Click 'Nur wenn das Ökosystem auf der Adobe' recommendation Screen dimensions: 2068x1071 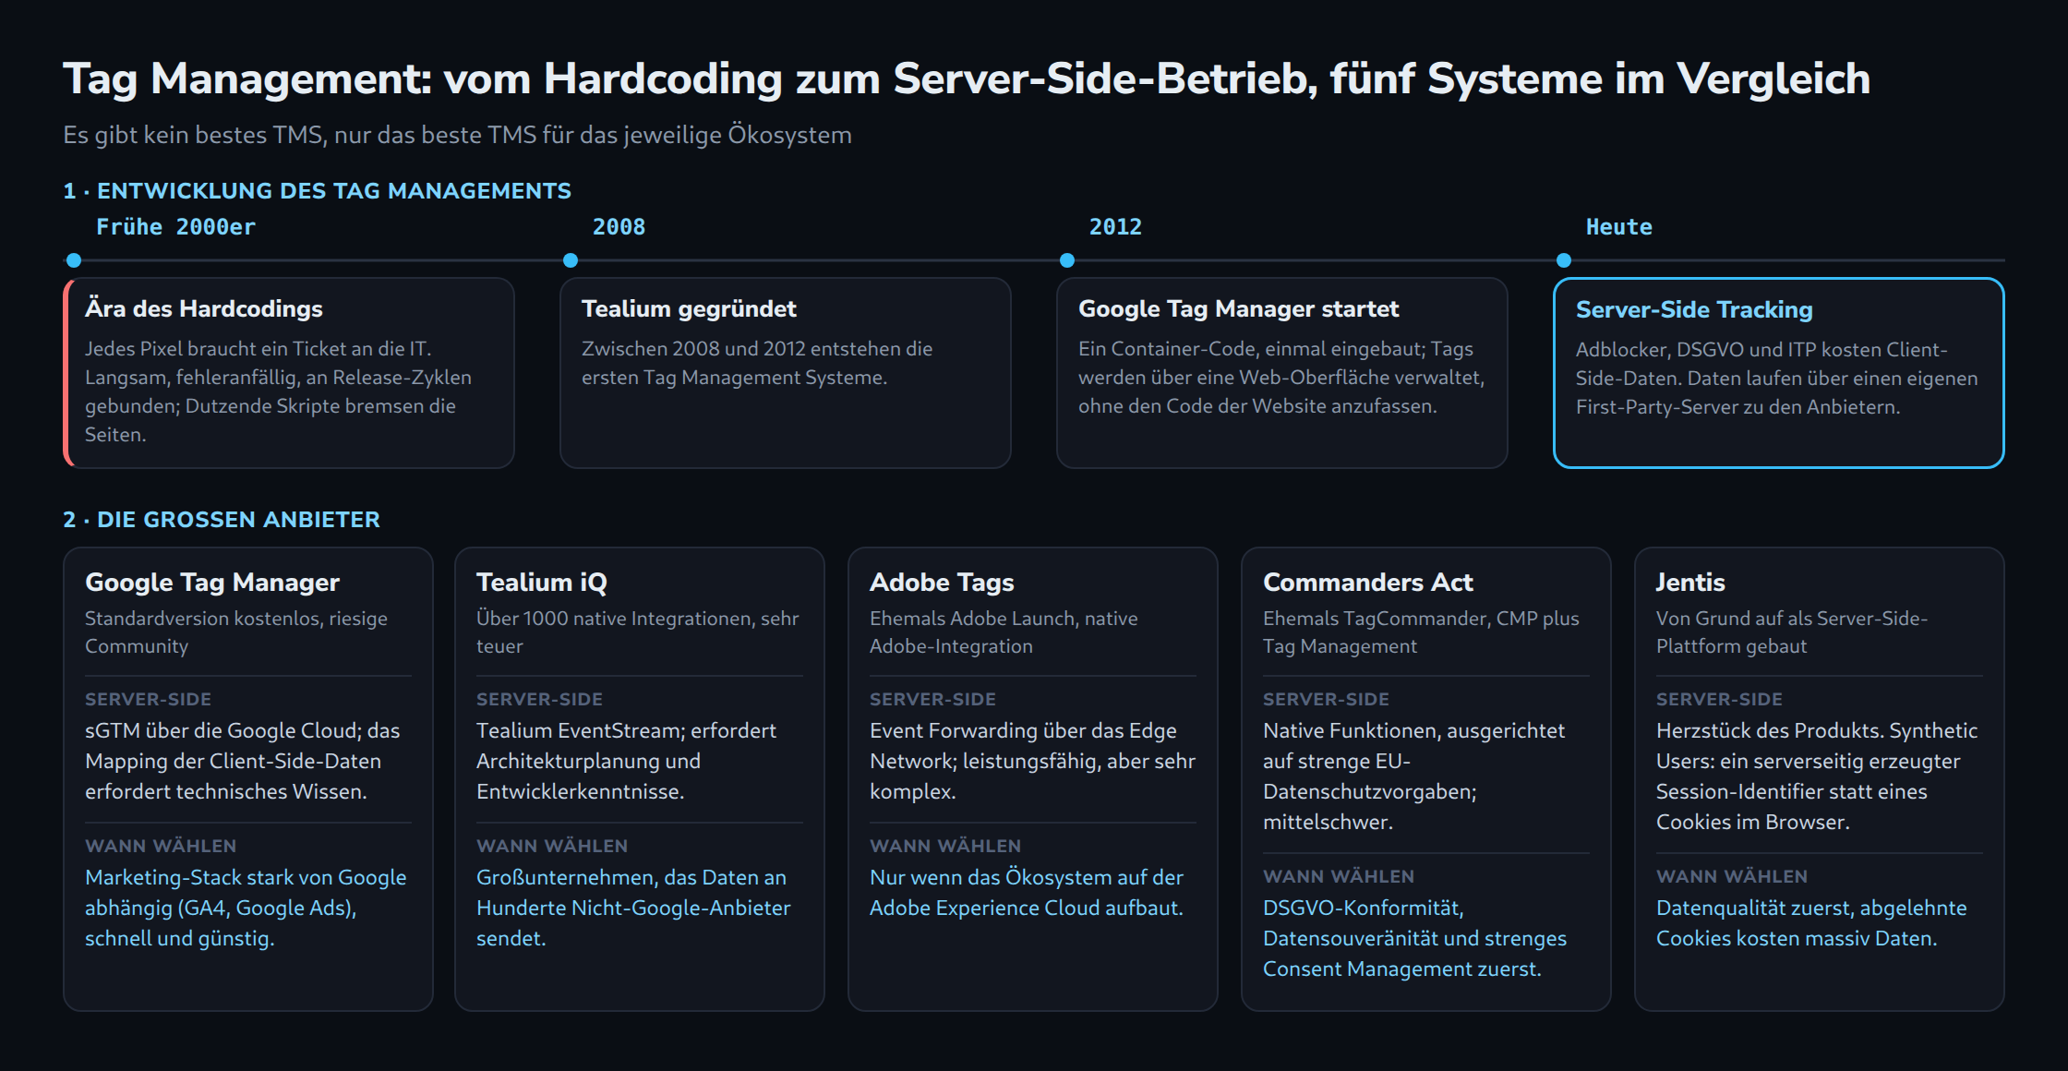tap(1027, 893)
